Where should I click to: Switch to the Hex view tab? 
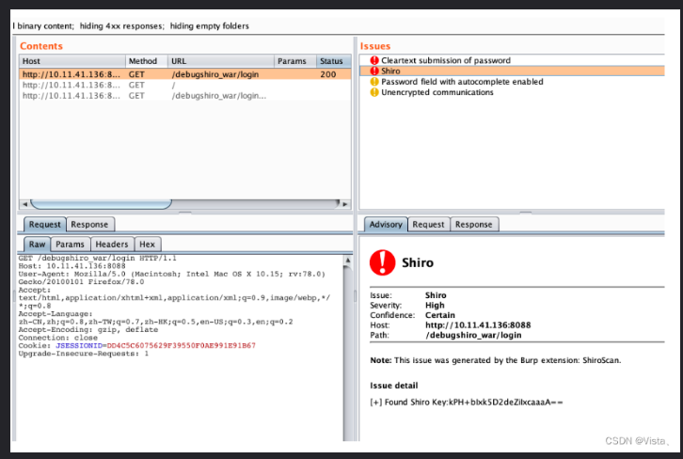coord(147,245)
